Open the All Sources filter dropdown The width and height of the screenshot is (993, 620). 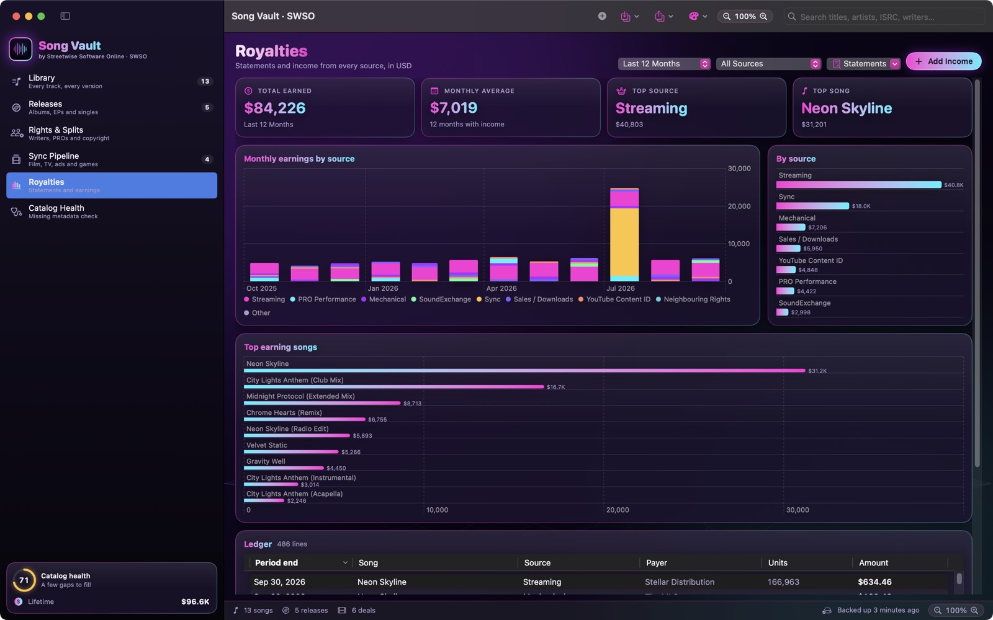768,64
